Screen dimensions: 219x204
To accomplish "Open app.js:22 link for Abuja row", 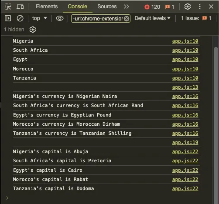I will (x=185, y=152).
